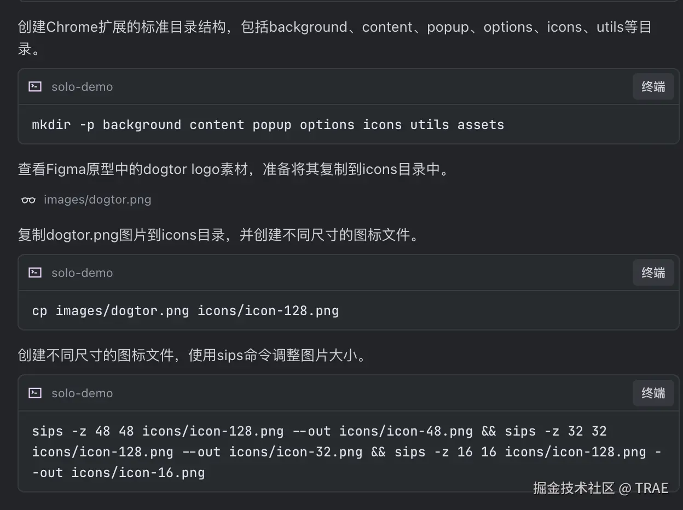
Task: Click the cp images/dogtor.png command line
Action: [x=186, y=311]
